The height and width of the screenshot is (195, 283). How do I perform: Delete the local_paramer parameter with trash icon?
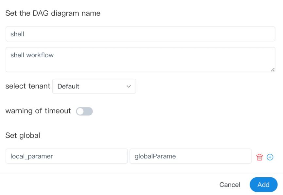(259, 157)
